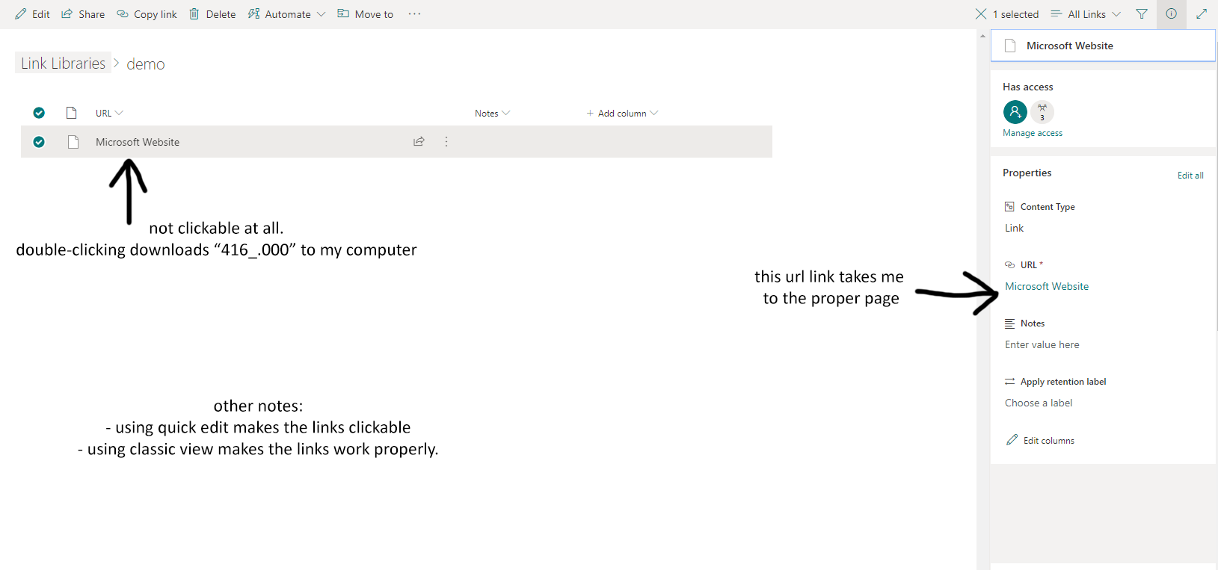Clear selection with the X icon
1218x570 pixels.
(x=981, y=14)
